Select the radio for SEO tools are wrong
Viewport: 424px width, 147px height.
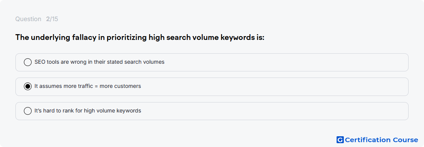tap(28, 62)
